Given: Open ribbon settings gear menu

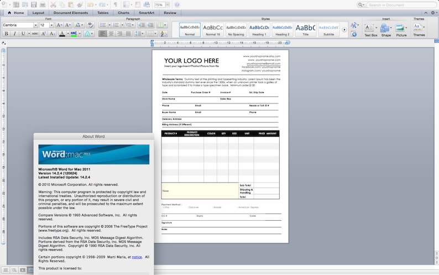Looking at the screenshot, I should pyautogui.click(x=433, y=13).
